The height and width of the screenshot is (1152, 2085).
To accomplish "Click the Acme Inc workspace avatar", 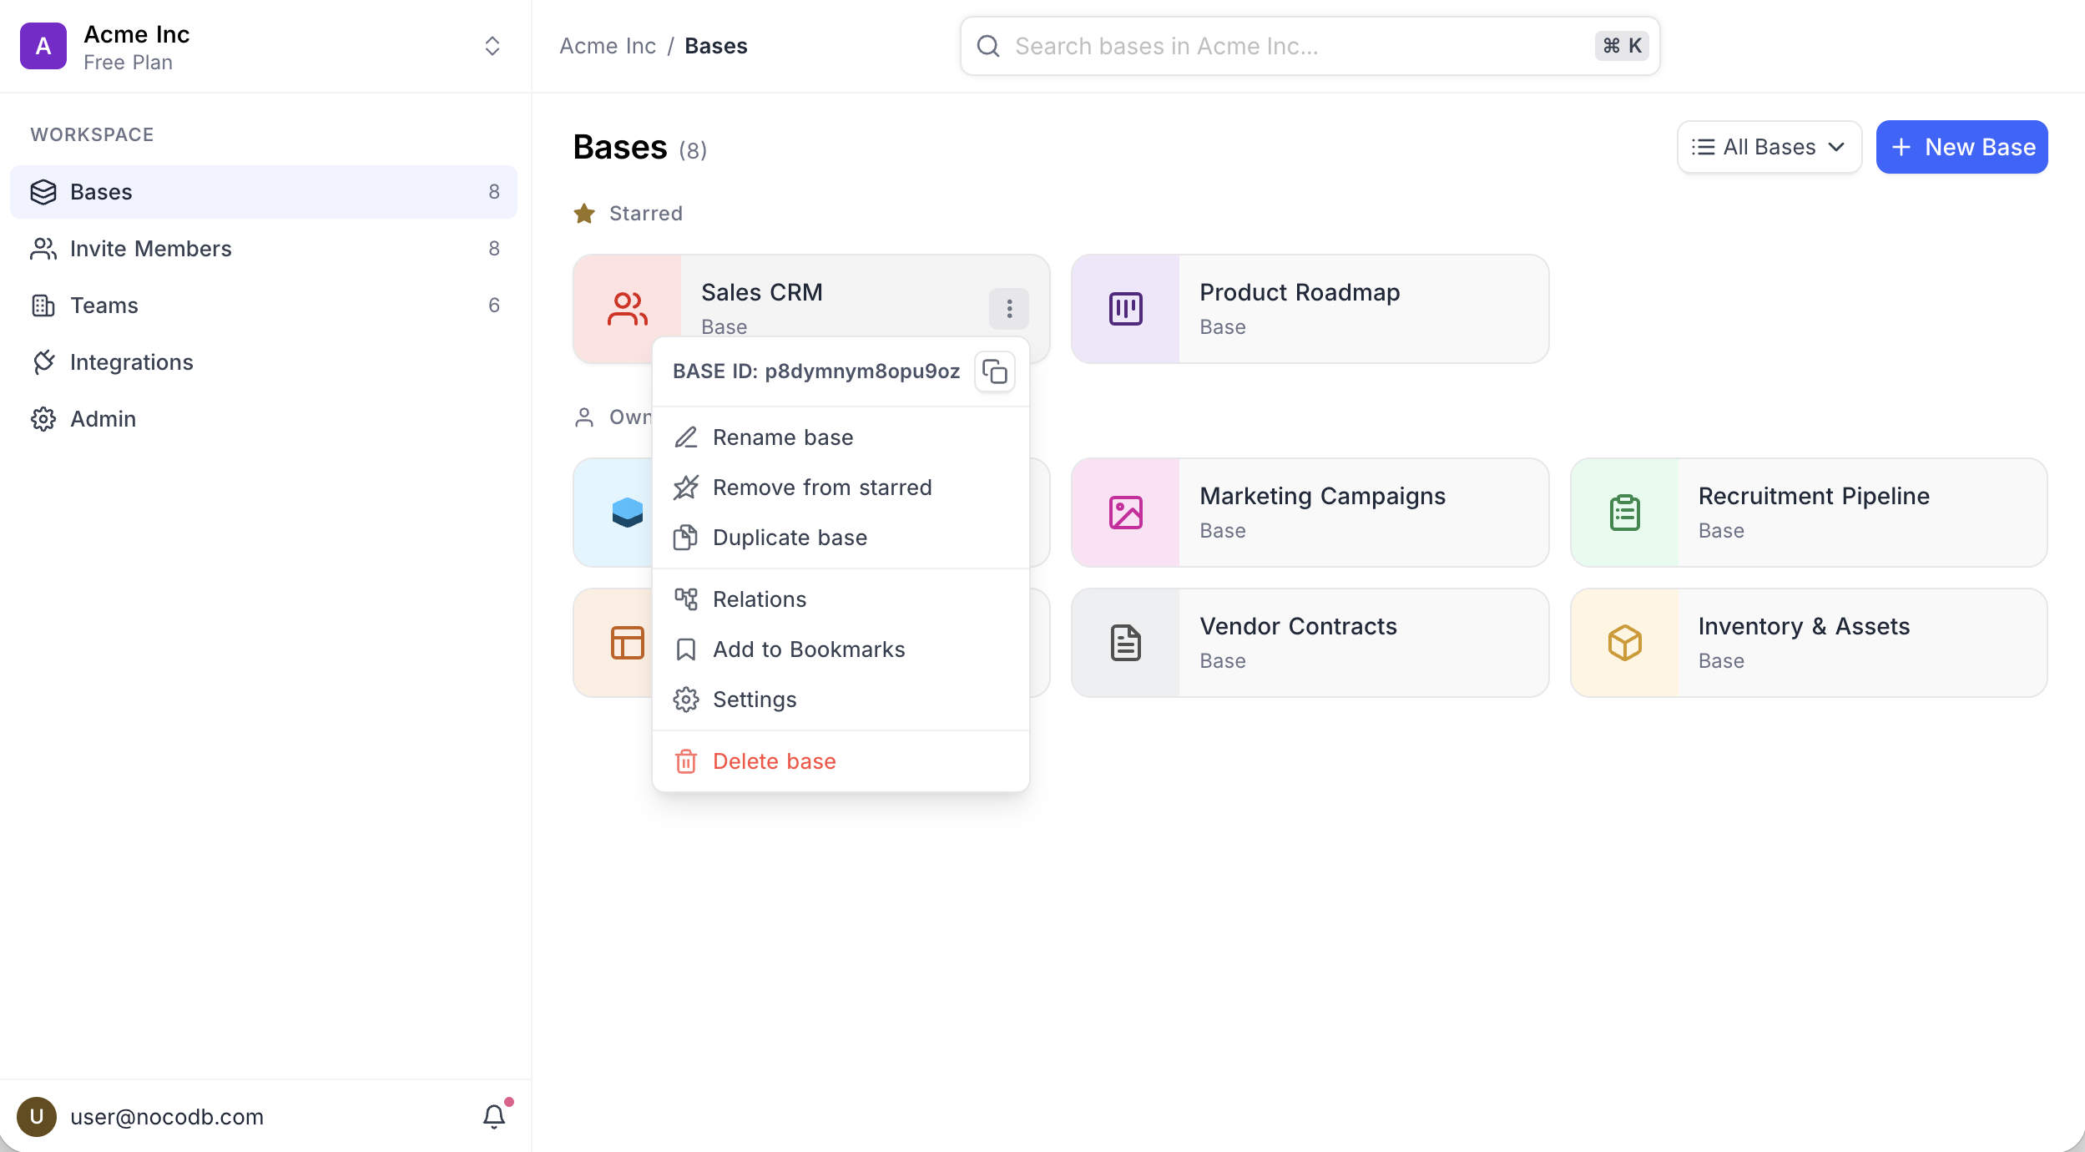I will coord(43,46).
